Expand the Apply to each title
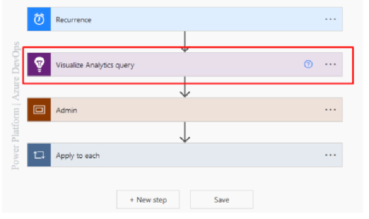369x219 pixels. [x=77, y=156]
